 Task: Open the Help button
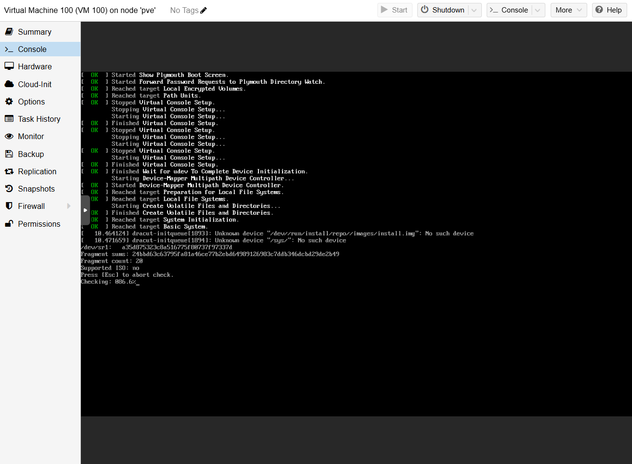click(x=609, y=10)
